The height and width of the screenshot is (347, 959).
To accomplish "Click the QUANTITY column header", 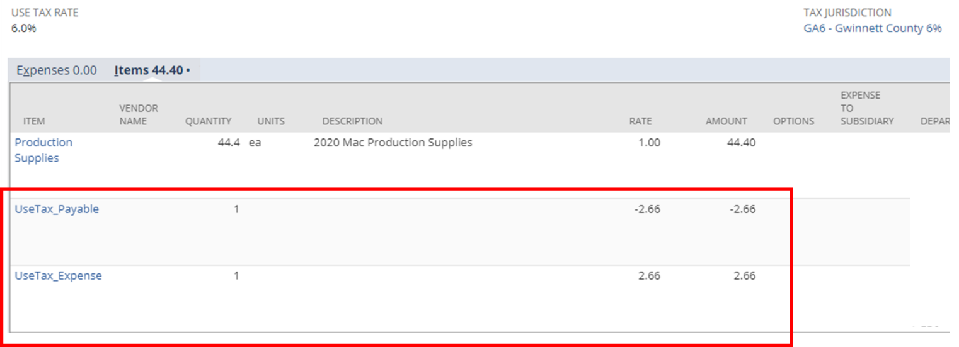I will [x=208, y=121].
